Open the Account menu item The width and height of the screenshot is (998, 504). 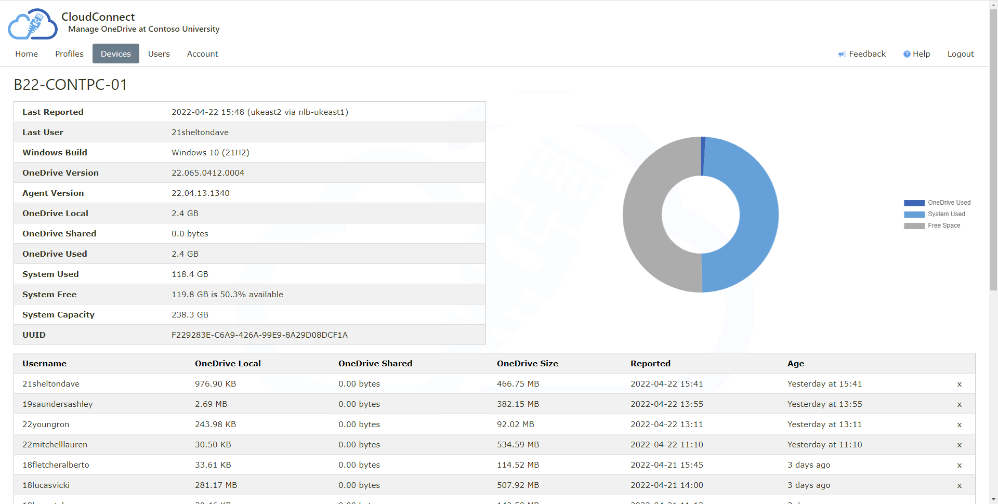(x=202, y=54)
